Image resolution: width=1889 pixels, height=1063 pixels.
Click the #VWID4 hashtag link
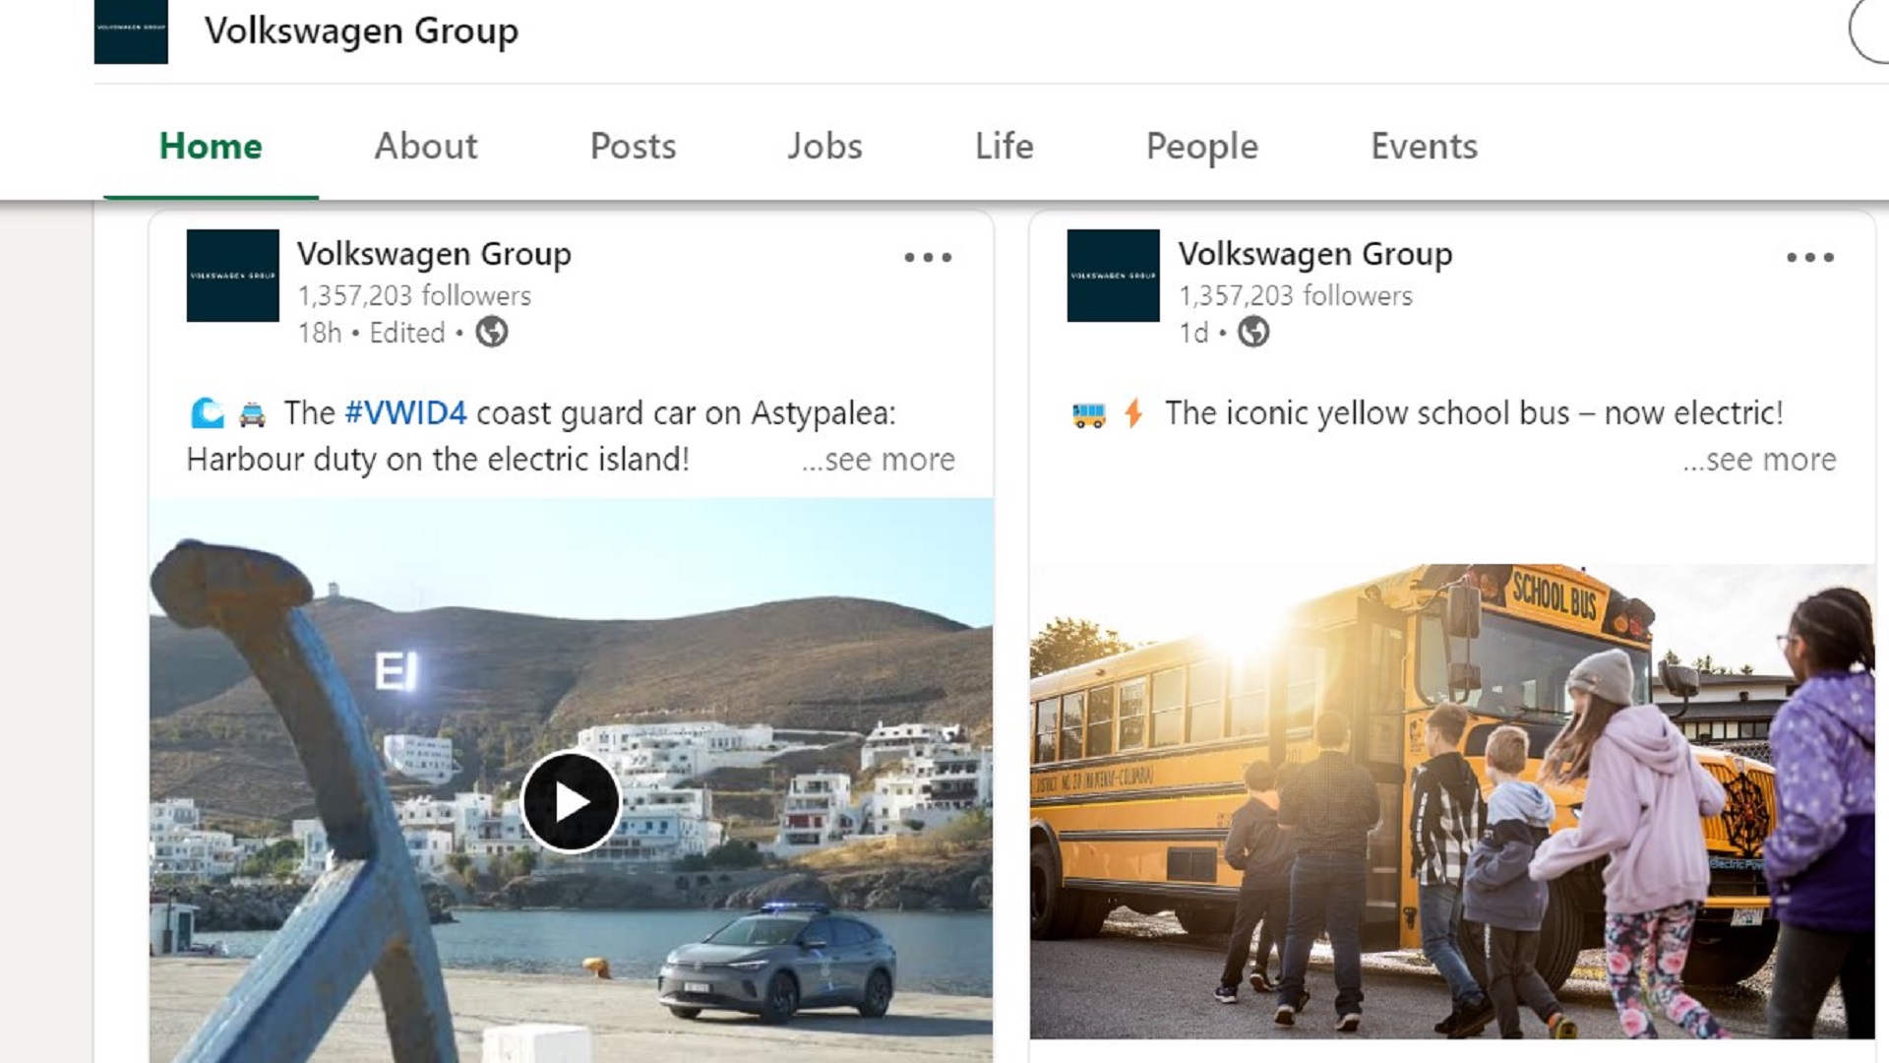coord(405,413)
